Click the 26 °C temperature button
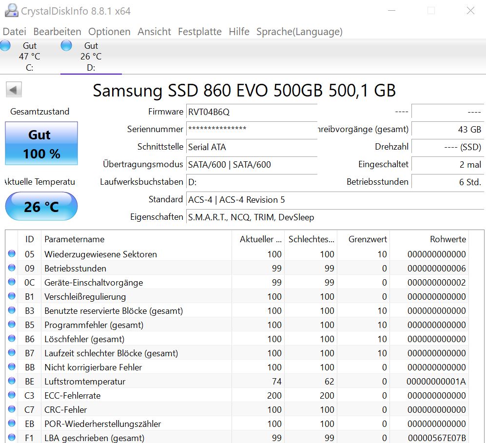Viewport: 486px width, 443px height. (x=41, y=206)
